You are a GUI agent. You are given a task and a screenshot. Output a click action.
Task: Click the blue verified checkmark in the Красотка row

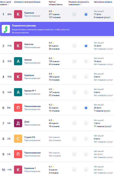click(86, 46)
